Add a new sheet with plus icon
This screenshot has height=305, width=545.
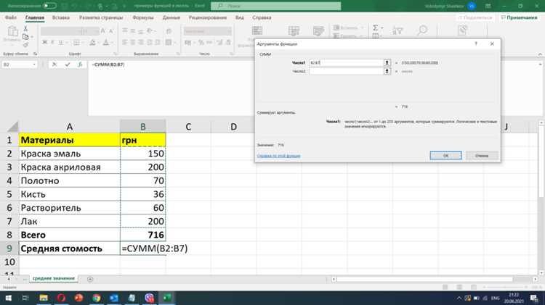tap(90, 279)
